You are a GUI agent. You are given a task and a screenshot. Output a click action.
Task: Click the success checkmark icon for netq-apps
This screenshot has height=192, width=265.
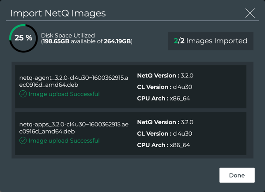pyautogui.click(x=23, y=141)
